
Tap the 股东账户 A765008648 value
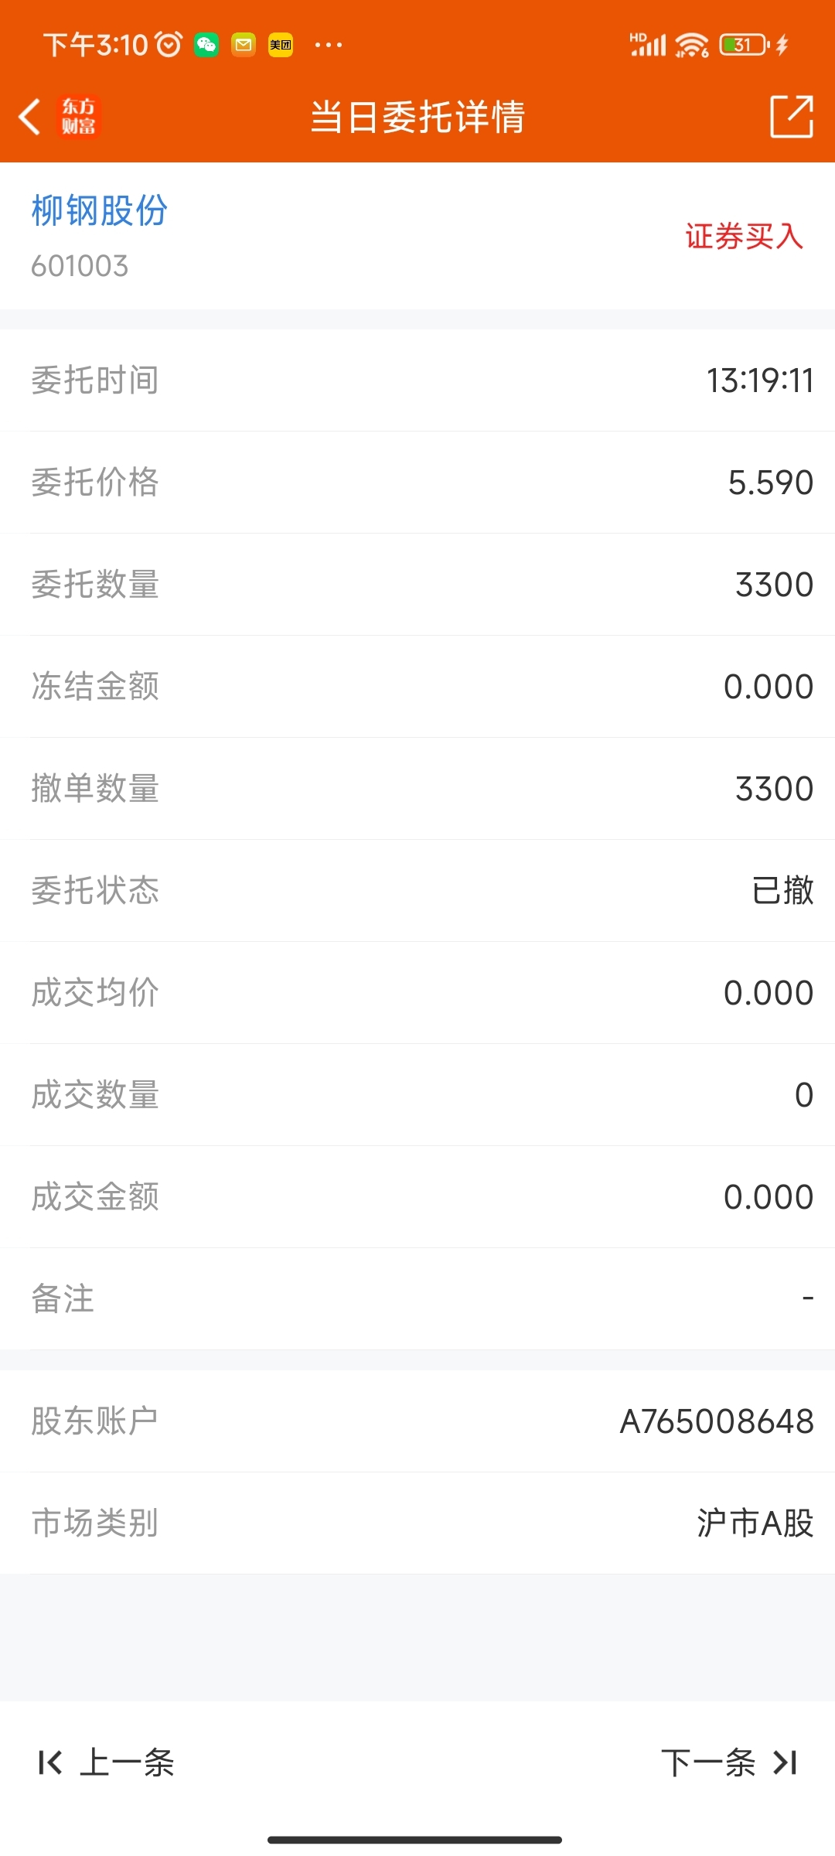tap(717, 1421)
